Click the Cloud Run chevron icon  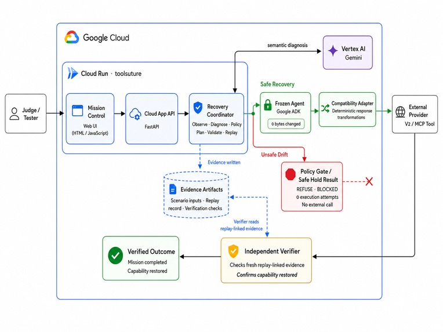72,74
